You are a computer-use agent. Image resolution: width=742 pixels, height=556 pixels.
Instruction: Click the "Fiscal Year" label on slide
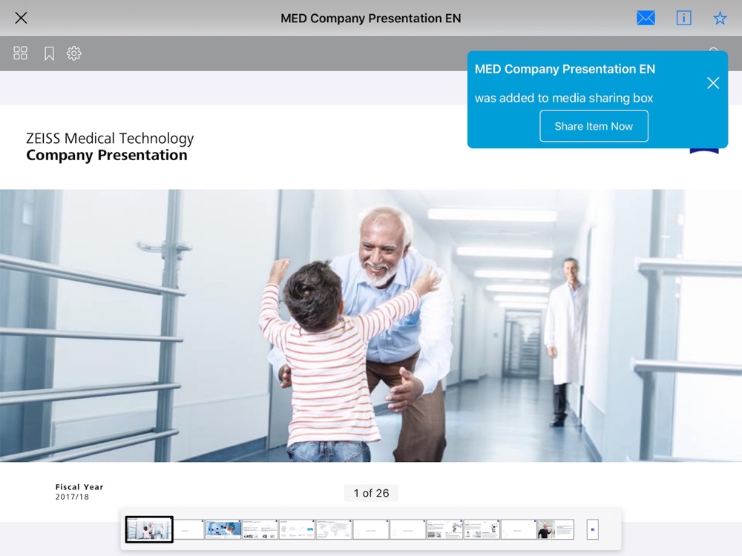(79, 487)
